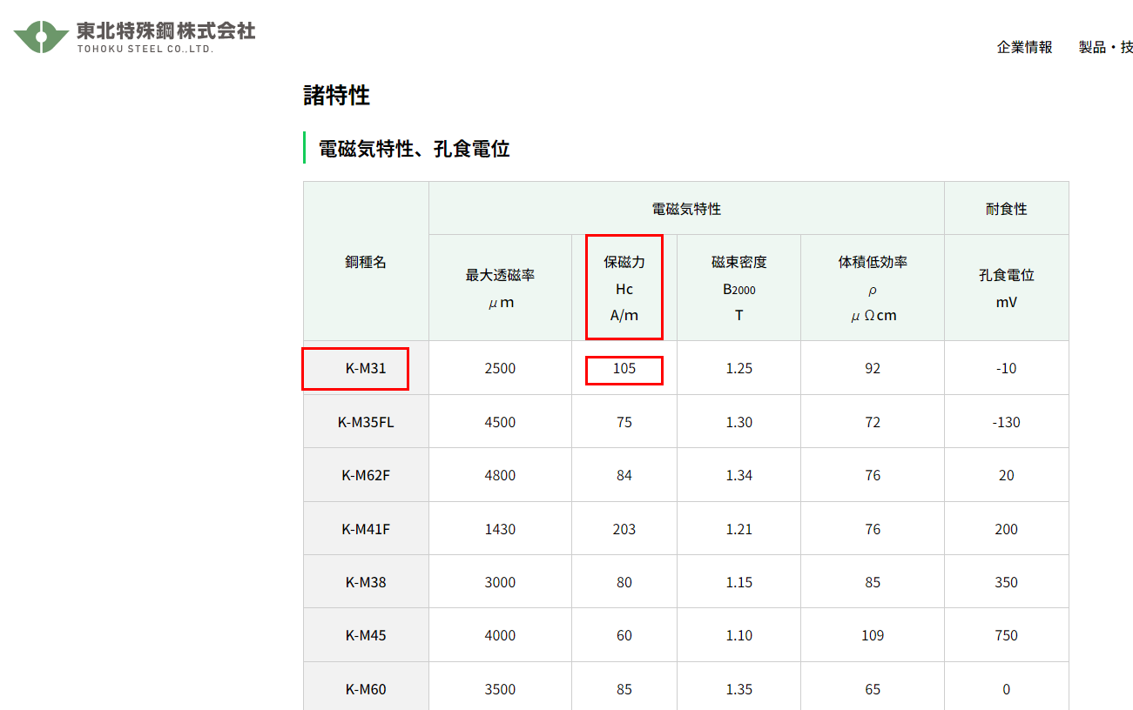Click K-M35FL coercivity value 75
The height and width of the screenshot is (710, 1133).
point(624,422)
